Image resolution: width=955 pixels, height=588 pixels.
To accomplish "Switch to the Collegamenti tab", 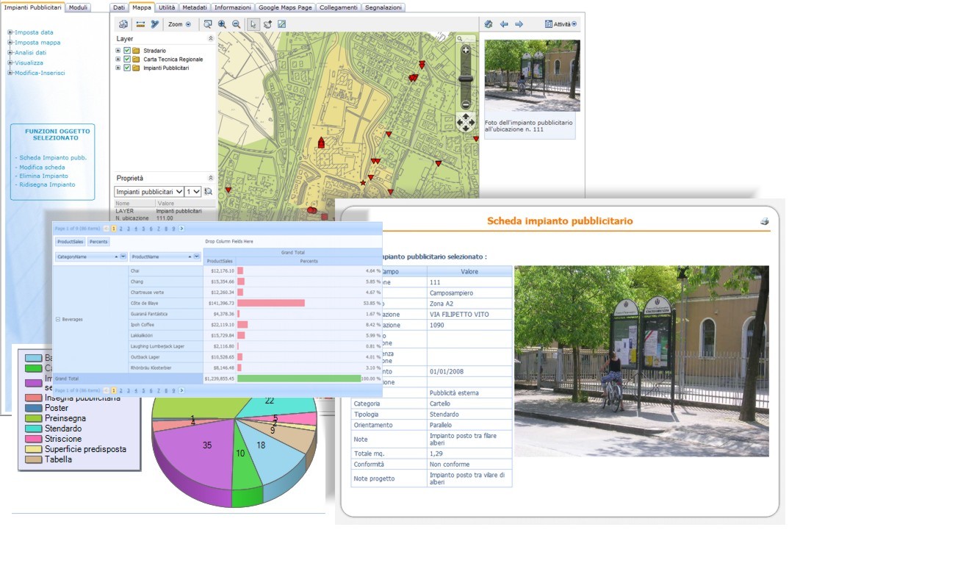I will tap(339, 7).
